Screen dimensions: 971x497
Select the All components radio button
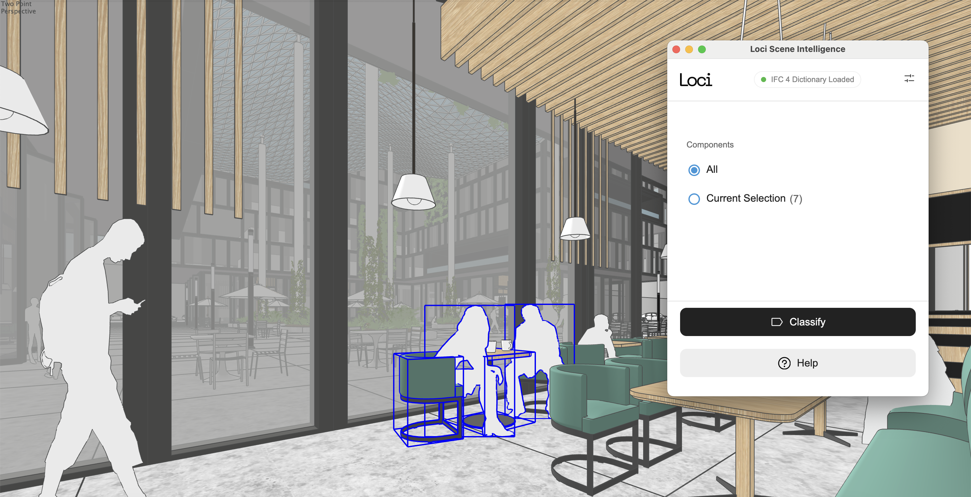click(x=694, y=170)
